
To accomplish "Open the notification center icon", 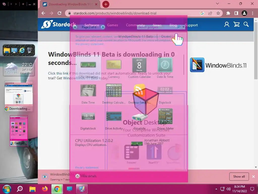I will (252, 189).
